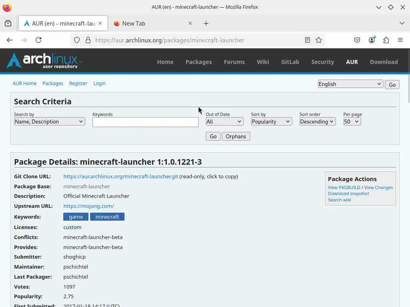410x307 pixels.
Task: Copy the Git Clone URL link
Action: (121, 176)
